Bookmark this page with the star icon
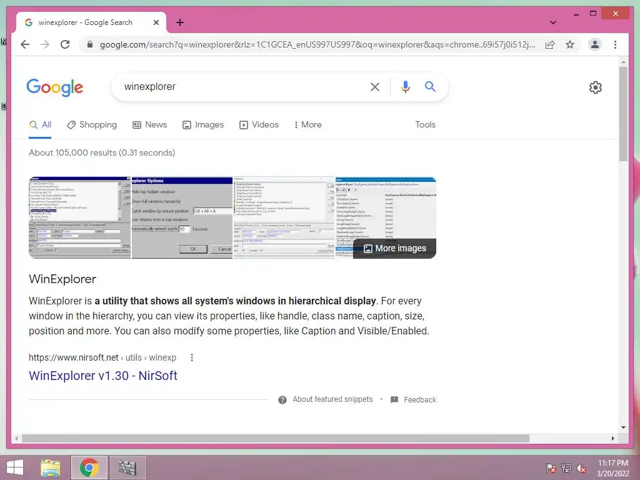The width and height of the screenshot is (640, 480). click(570, 44)
